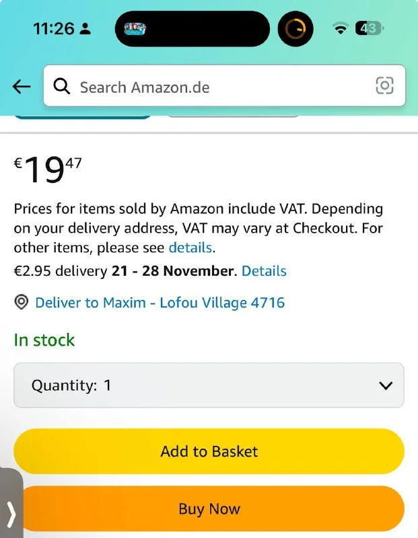
Task: Open the Quantity dropdown
Action: pyautogui.click(x=209, y=385)
